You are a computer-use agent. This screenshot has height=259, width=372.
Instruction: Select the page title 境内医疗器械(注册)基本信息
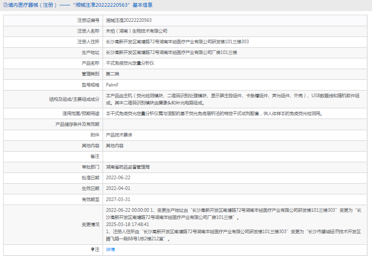click(80, 5)
